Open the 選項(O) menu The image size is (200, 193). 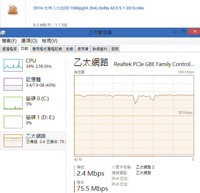coord(29,41)
